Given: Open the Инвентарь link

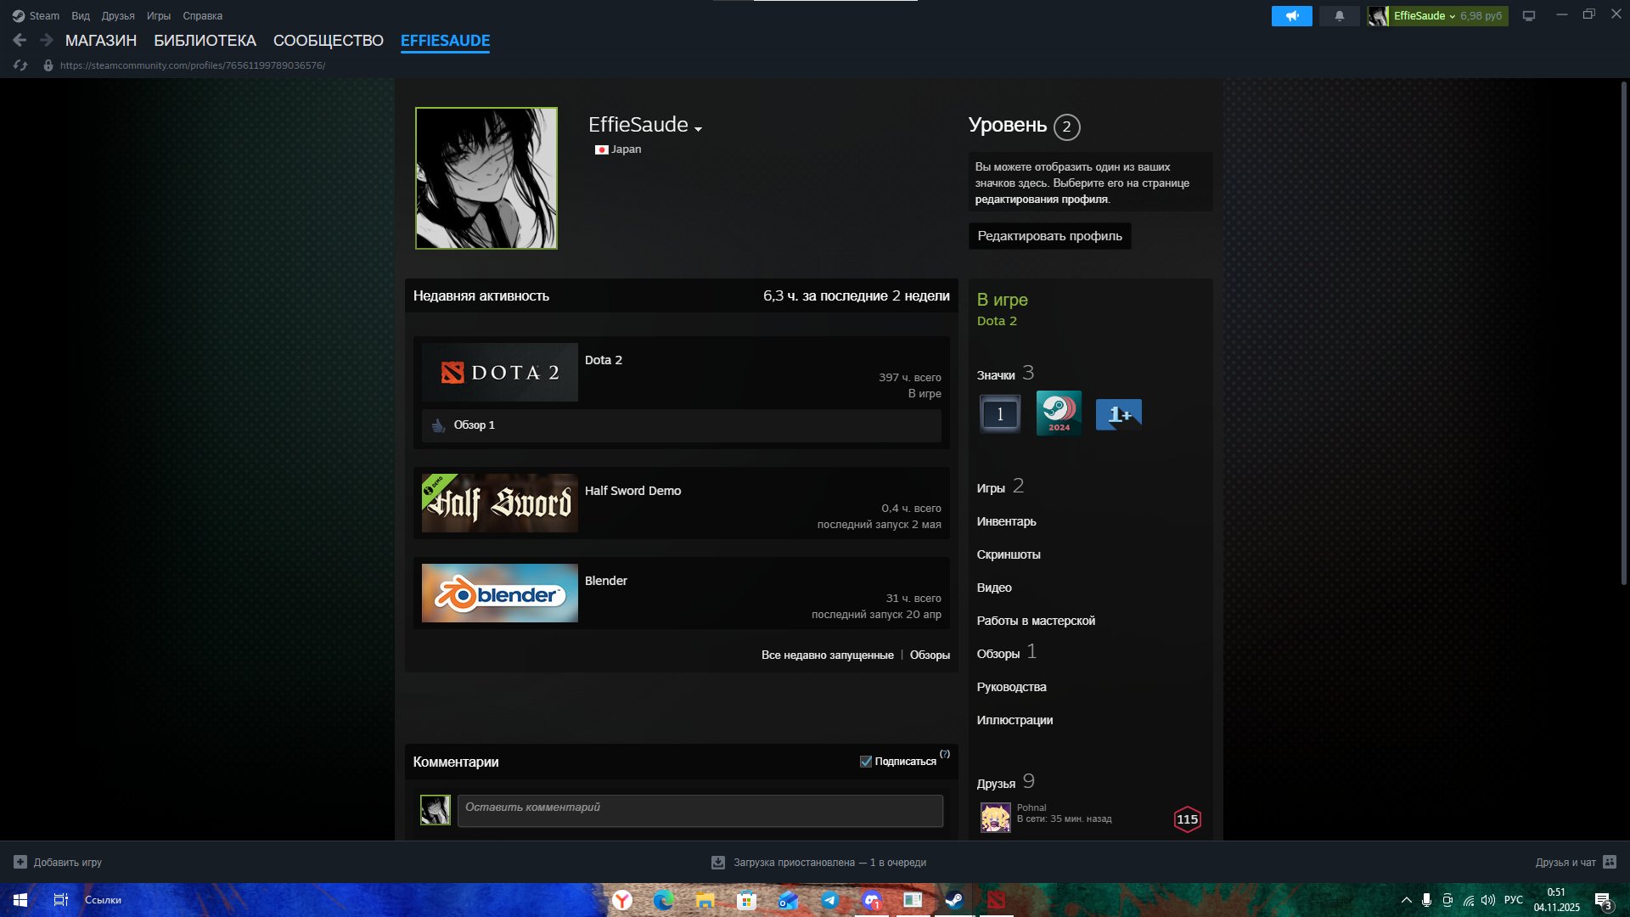Looking at the screenshot, I should coord(1006,521).
